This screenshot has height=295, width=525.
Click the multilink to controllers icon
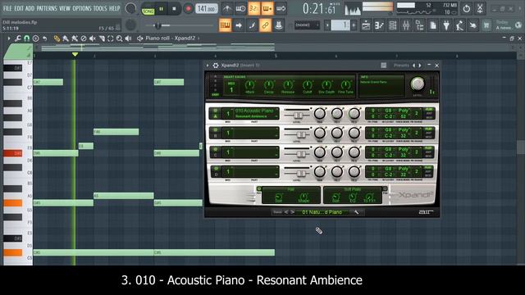pos(279,25)
